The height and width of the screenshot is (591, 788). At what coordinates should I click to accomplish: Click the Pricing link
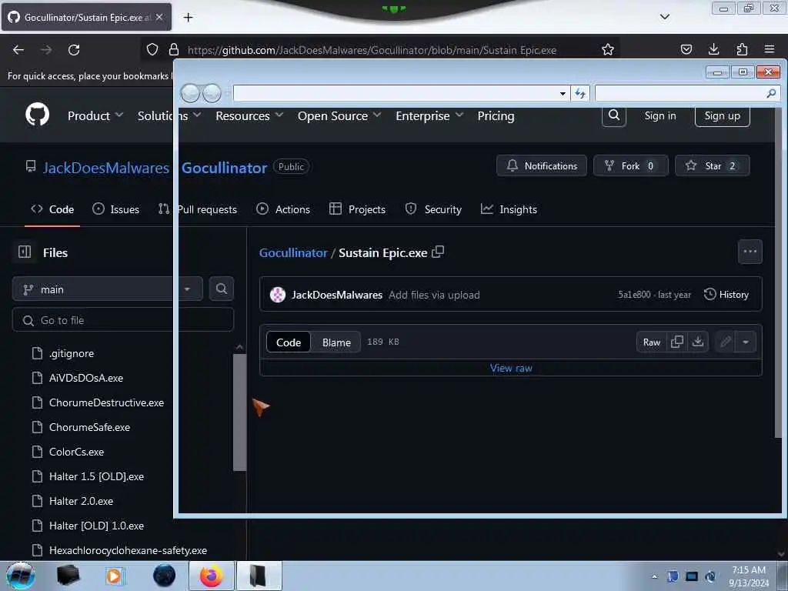click(496, 115)
